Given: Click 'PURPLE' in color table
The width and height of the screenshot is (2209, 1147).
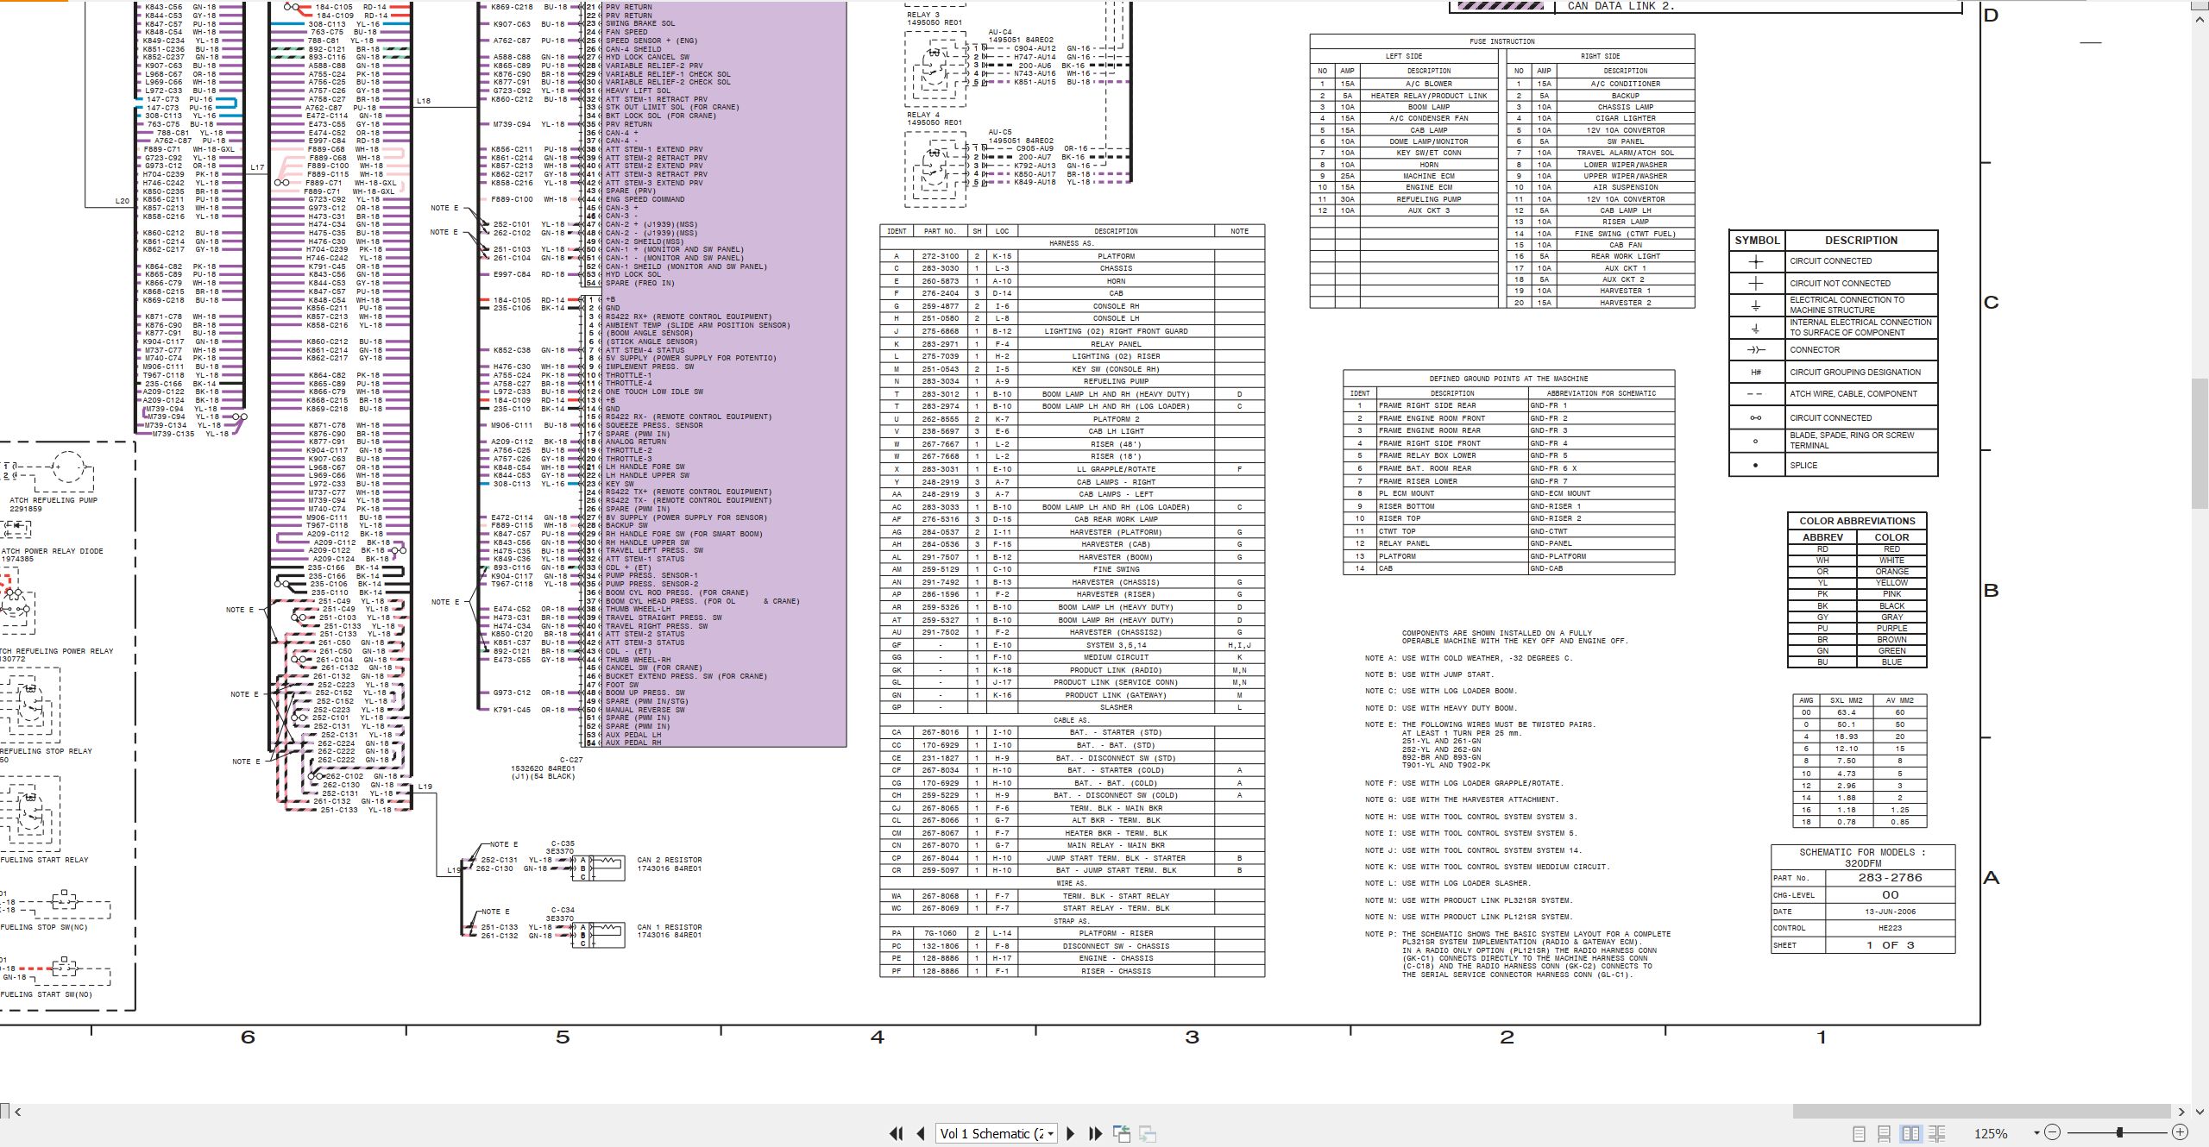Looking at the screenshot, I should (x=1891, y=628).
